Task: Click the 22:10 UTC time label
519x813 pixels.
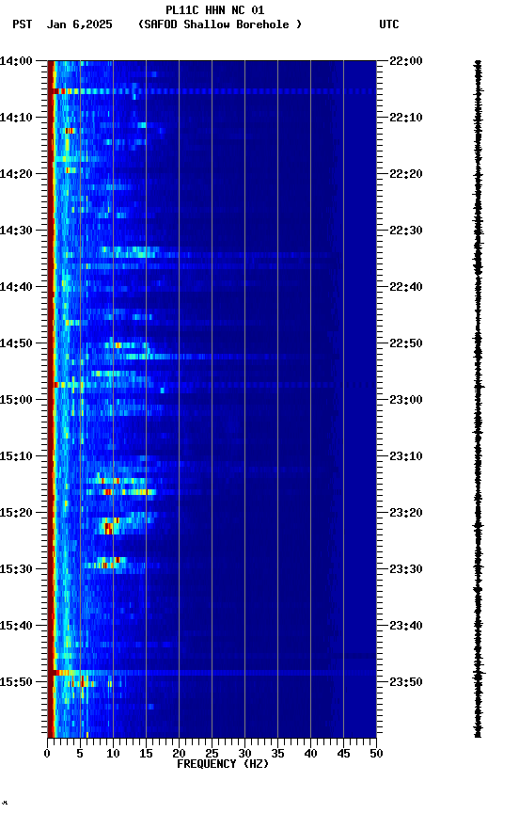Action: [406, 118]
